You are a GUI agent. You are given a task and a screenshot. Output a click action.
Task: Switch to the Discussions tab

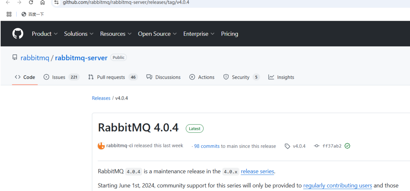click(163, 77)
